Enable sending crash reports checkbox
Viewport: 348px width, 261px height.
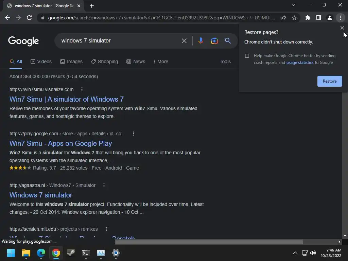point(247,56)
